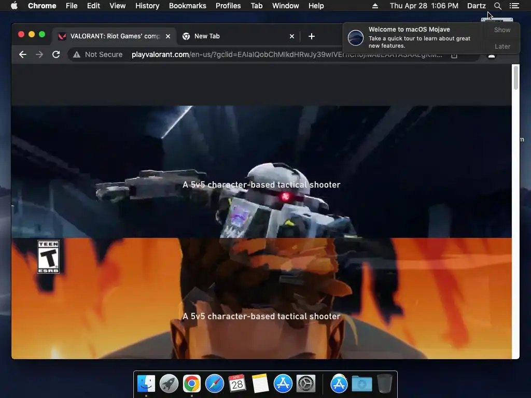Click Show on Mojave notification
The height and width of the screenshot is (398, 531).
[502, 30]
